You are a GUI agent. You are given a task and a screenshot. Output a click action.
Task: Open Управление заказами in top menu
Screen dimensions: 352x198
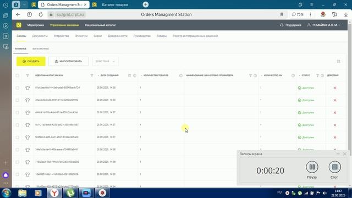(64, 25)
